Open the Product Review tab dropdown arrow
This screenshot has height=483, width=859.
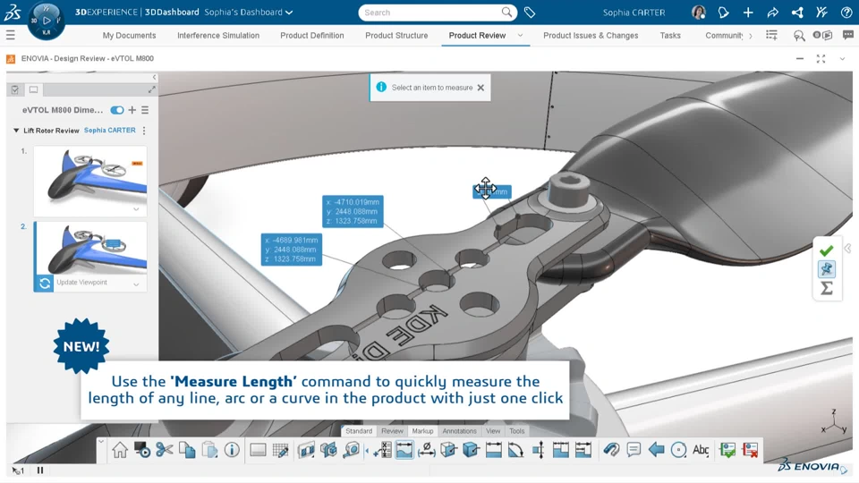[520, 35]
